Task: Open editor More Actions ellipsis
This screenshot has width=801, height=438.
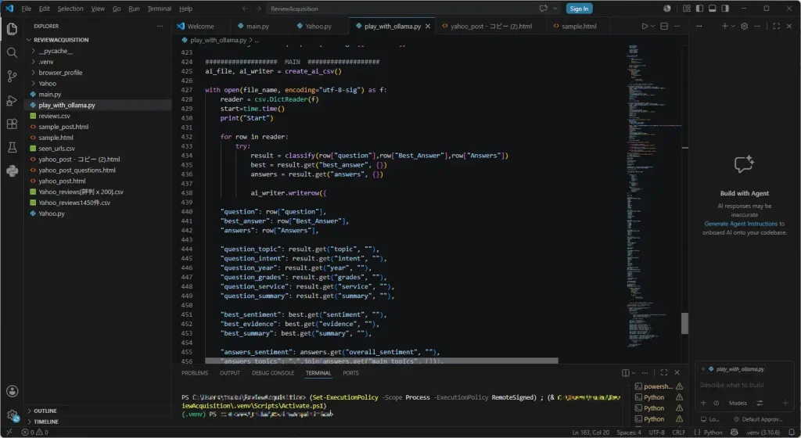Action: click(x=677, y=26)
